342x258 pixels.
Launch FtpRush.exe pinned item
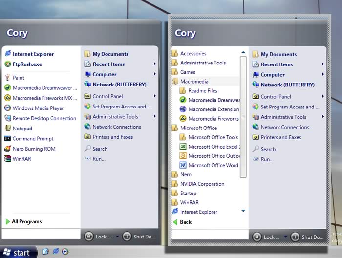point(23,64)
